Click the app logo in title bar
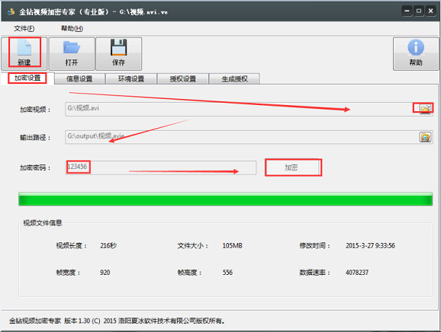The image size is (441, 332). tap(11, 11)
